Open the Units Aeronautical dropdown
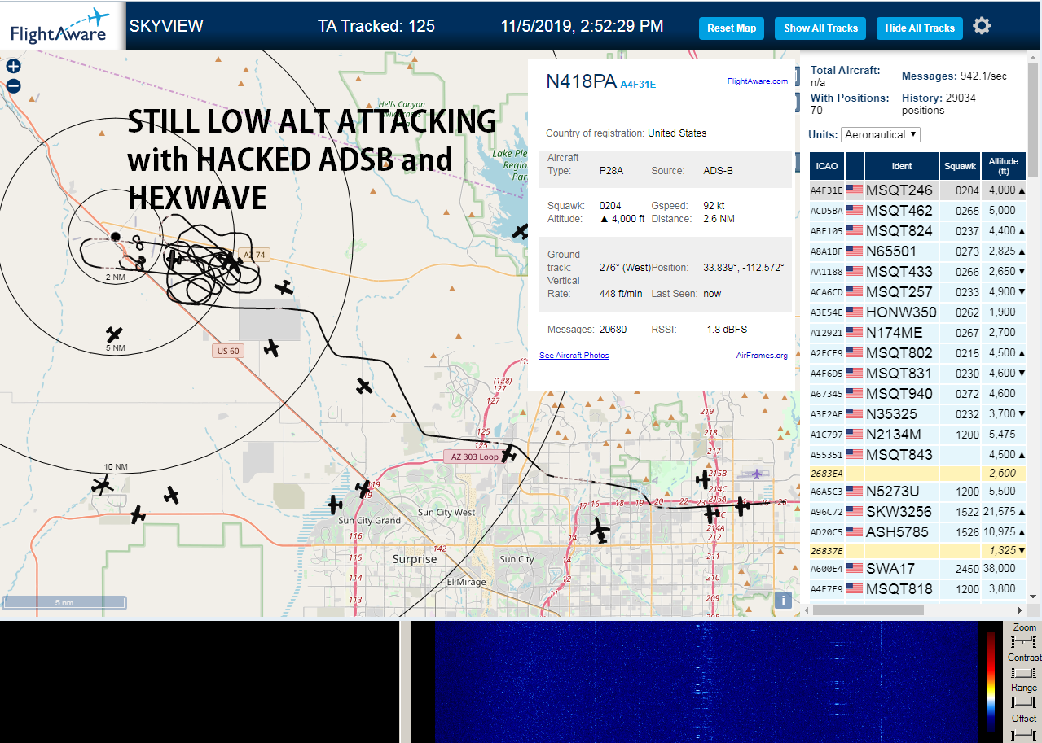 click(881, 134)
